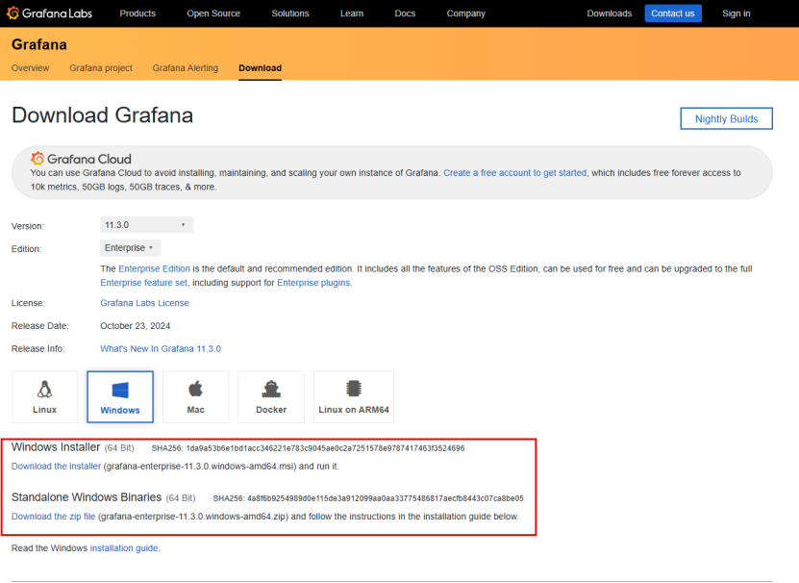Click Sign in
799x583 pixels.
[736, 13]
